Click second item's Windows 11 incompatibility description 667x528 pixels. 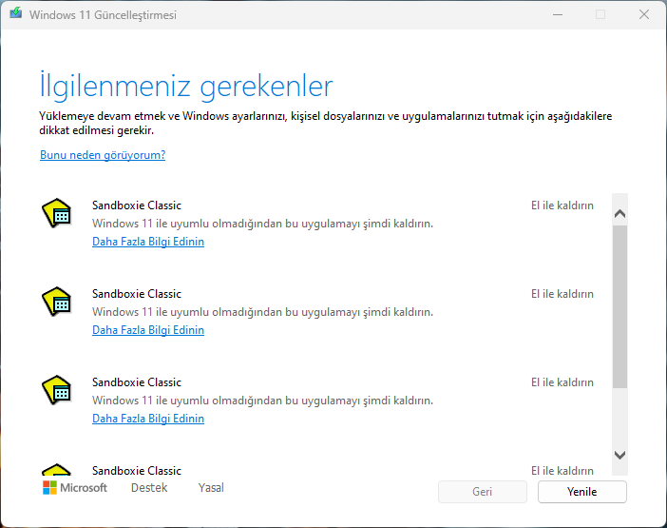click(262, 312)
